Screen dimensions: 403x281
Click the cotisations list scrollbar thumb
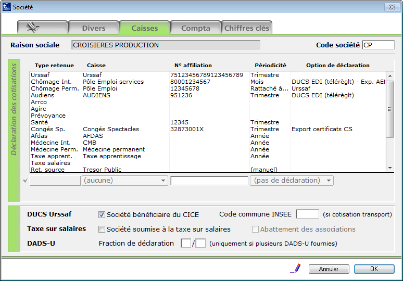tap(390, 109)
